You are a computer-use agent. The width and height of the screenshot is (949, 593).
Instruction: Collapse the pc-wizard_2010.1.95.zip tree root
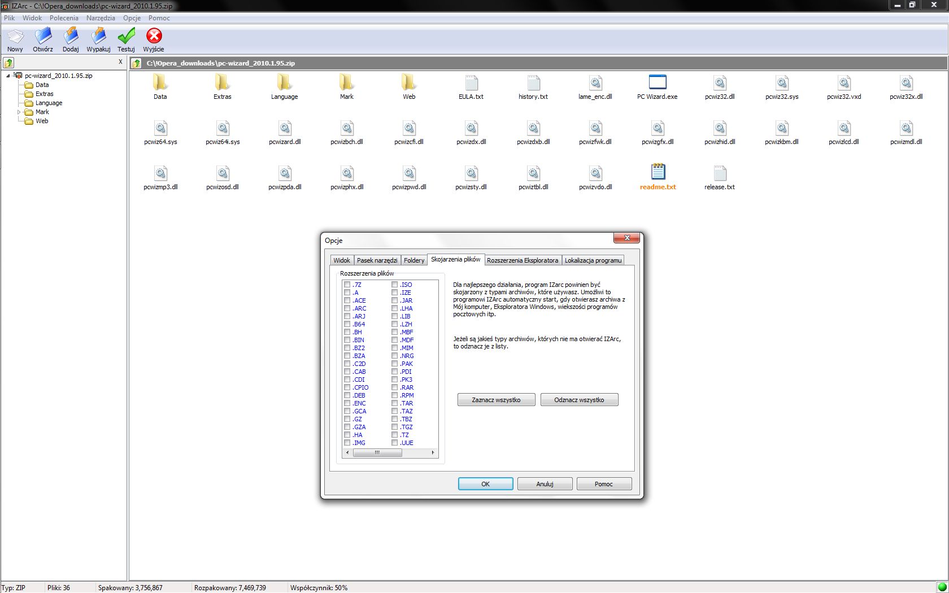[8, 76]
